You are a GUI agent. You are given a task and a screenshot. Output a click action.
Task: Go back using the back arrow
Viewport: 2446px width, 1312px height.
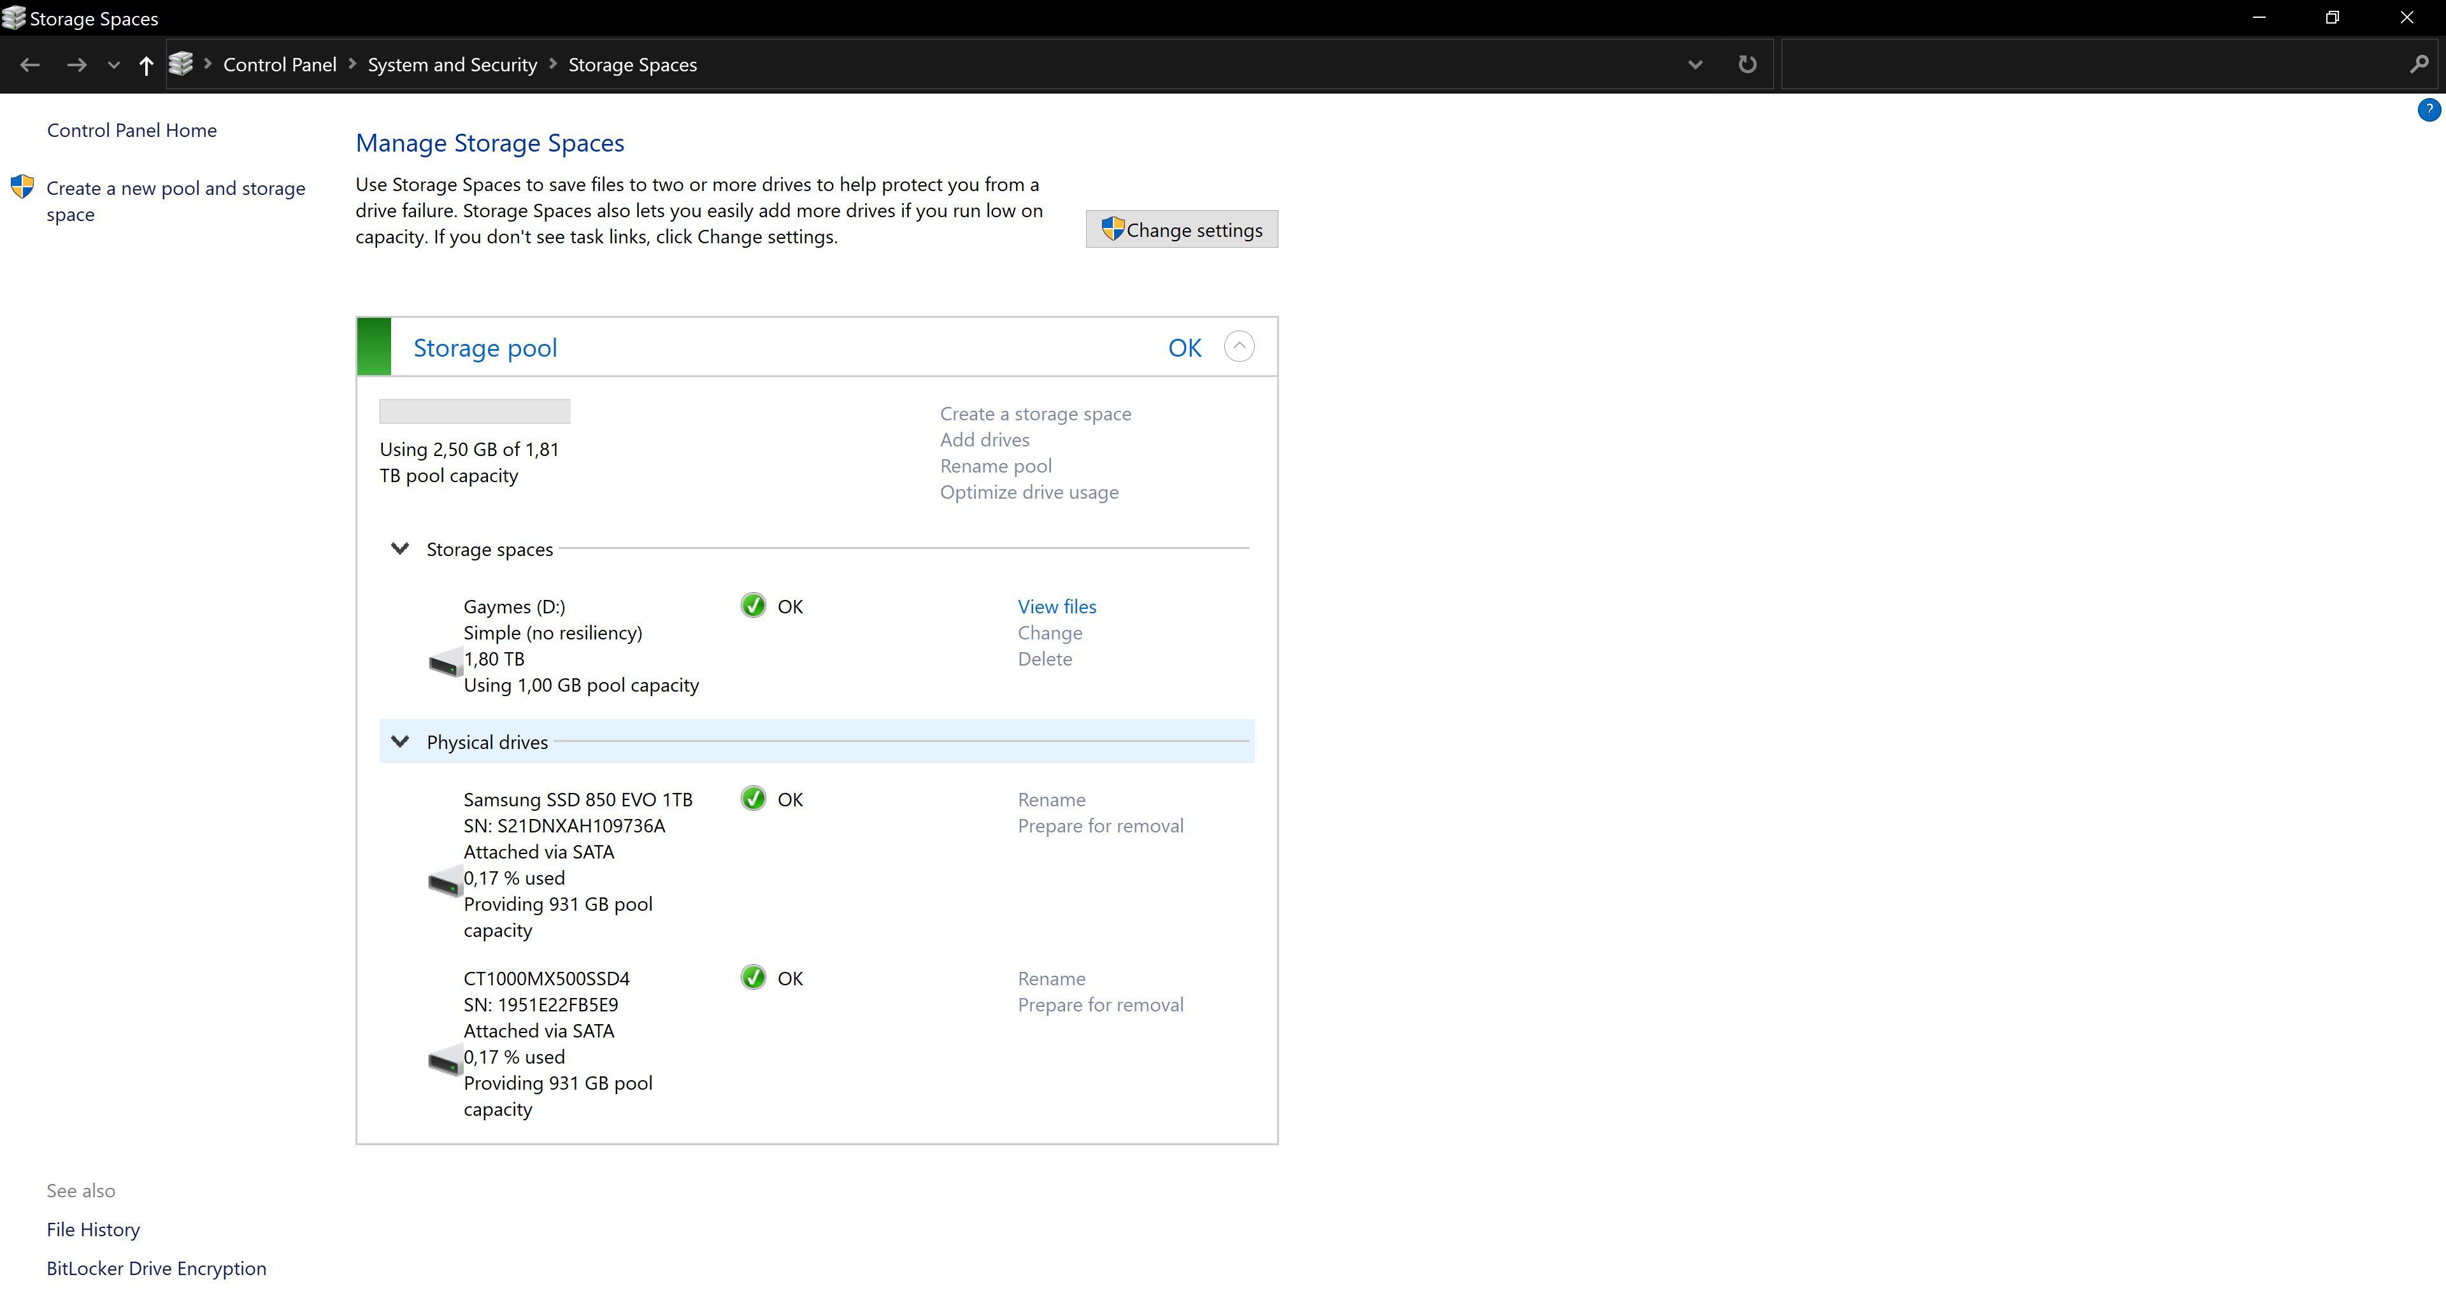[29, 64]
